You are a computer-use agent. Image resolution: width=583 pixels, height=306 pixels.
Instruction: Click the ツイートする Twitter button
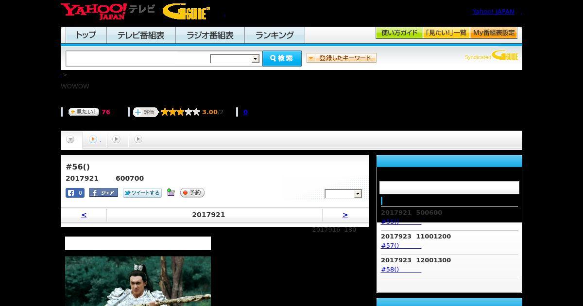(142, 193)
